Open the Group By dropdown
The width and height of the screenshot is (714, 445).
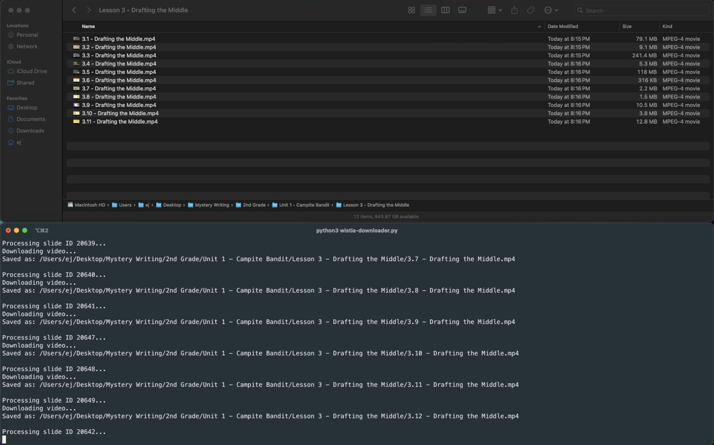(494, 10)
